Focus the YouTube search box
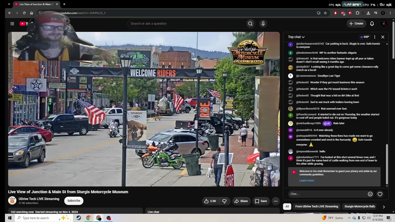Image resolution: width=395 pixels, height=222 pixels. click(187, 23)
